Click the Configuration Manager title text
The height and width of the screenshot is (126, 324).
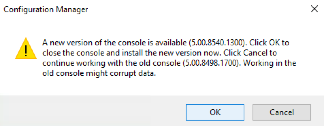click(x=46, y=9)
